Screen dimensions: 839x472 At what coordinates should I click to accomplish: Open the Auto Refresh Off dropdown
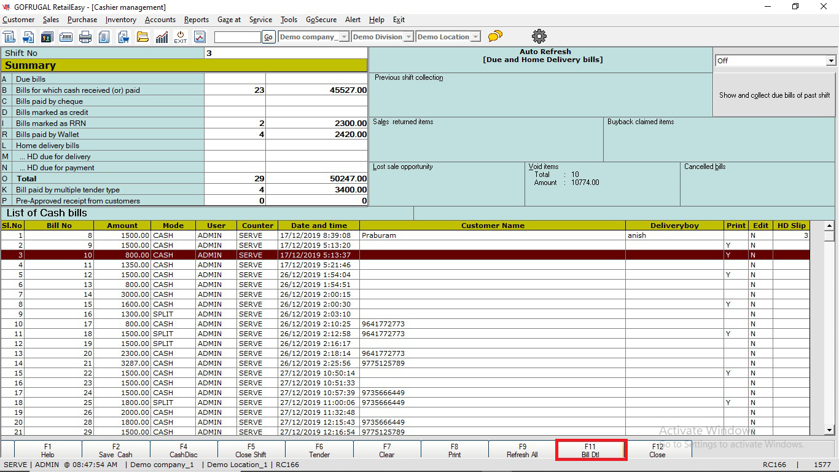(x=830, y=61)
